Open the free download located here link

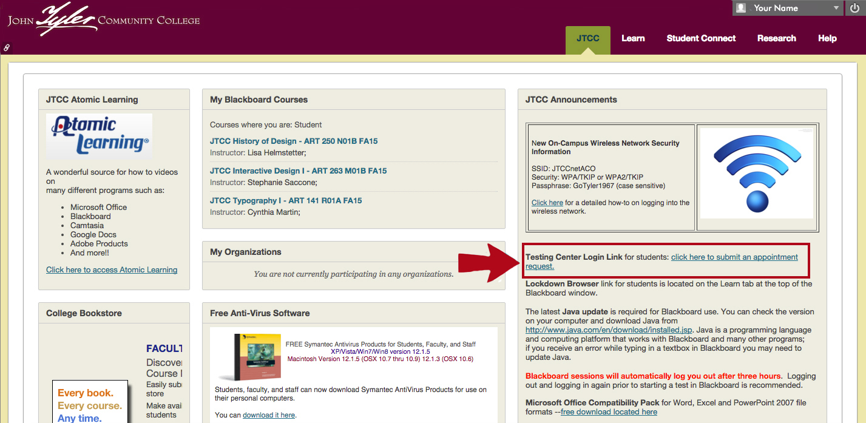pos(609,412)
